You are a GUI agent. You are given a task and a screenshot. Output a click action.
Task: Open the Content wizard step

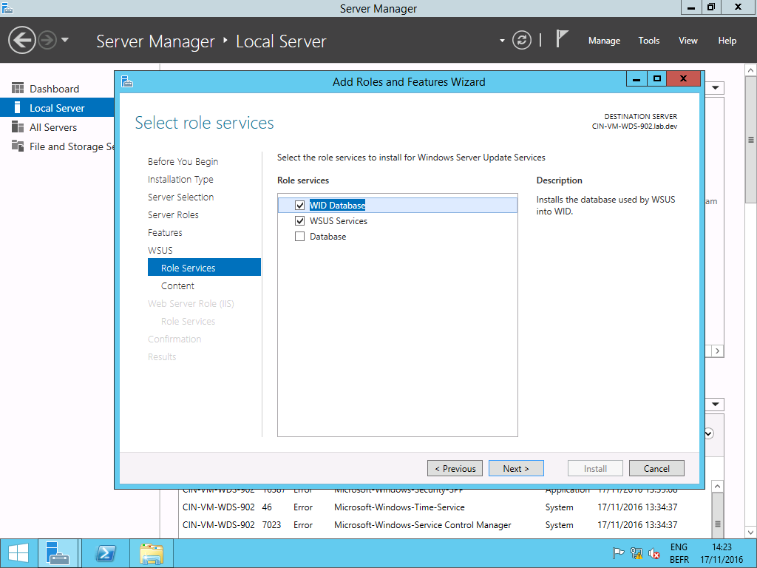(177, 286)
